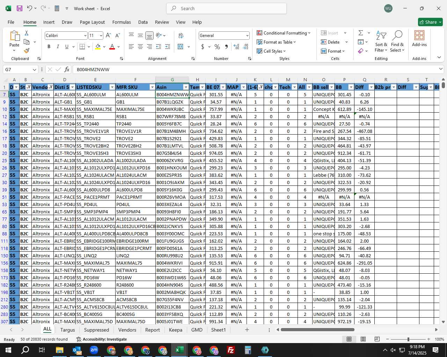Click the Search box in title bar
Screen dimensions: 447x357
tap(226, 8)
